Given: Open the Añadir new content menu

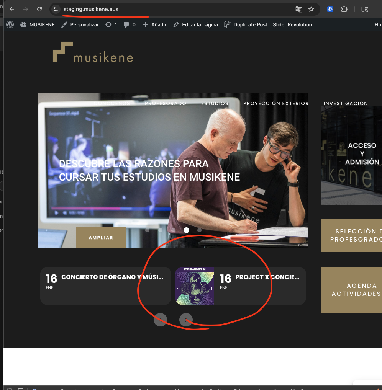Looking at the screenshot, I should point(154,24).
